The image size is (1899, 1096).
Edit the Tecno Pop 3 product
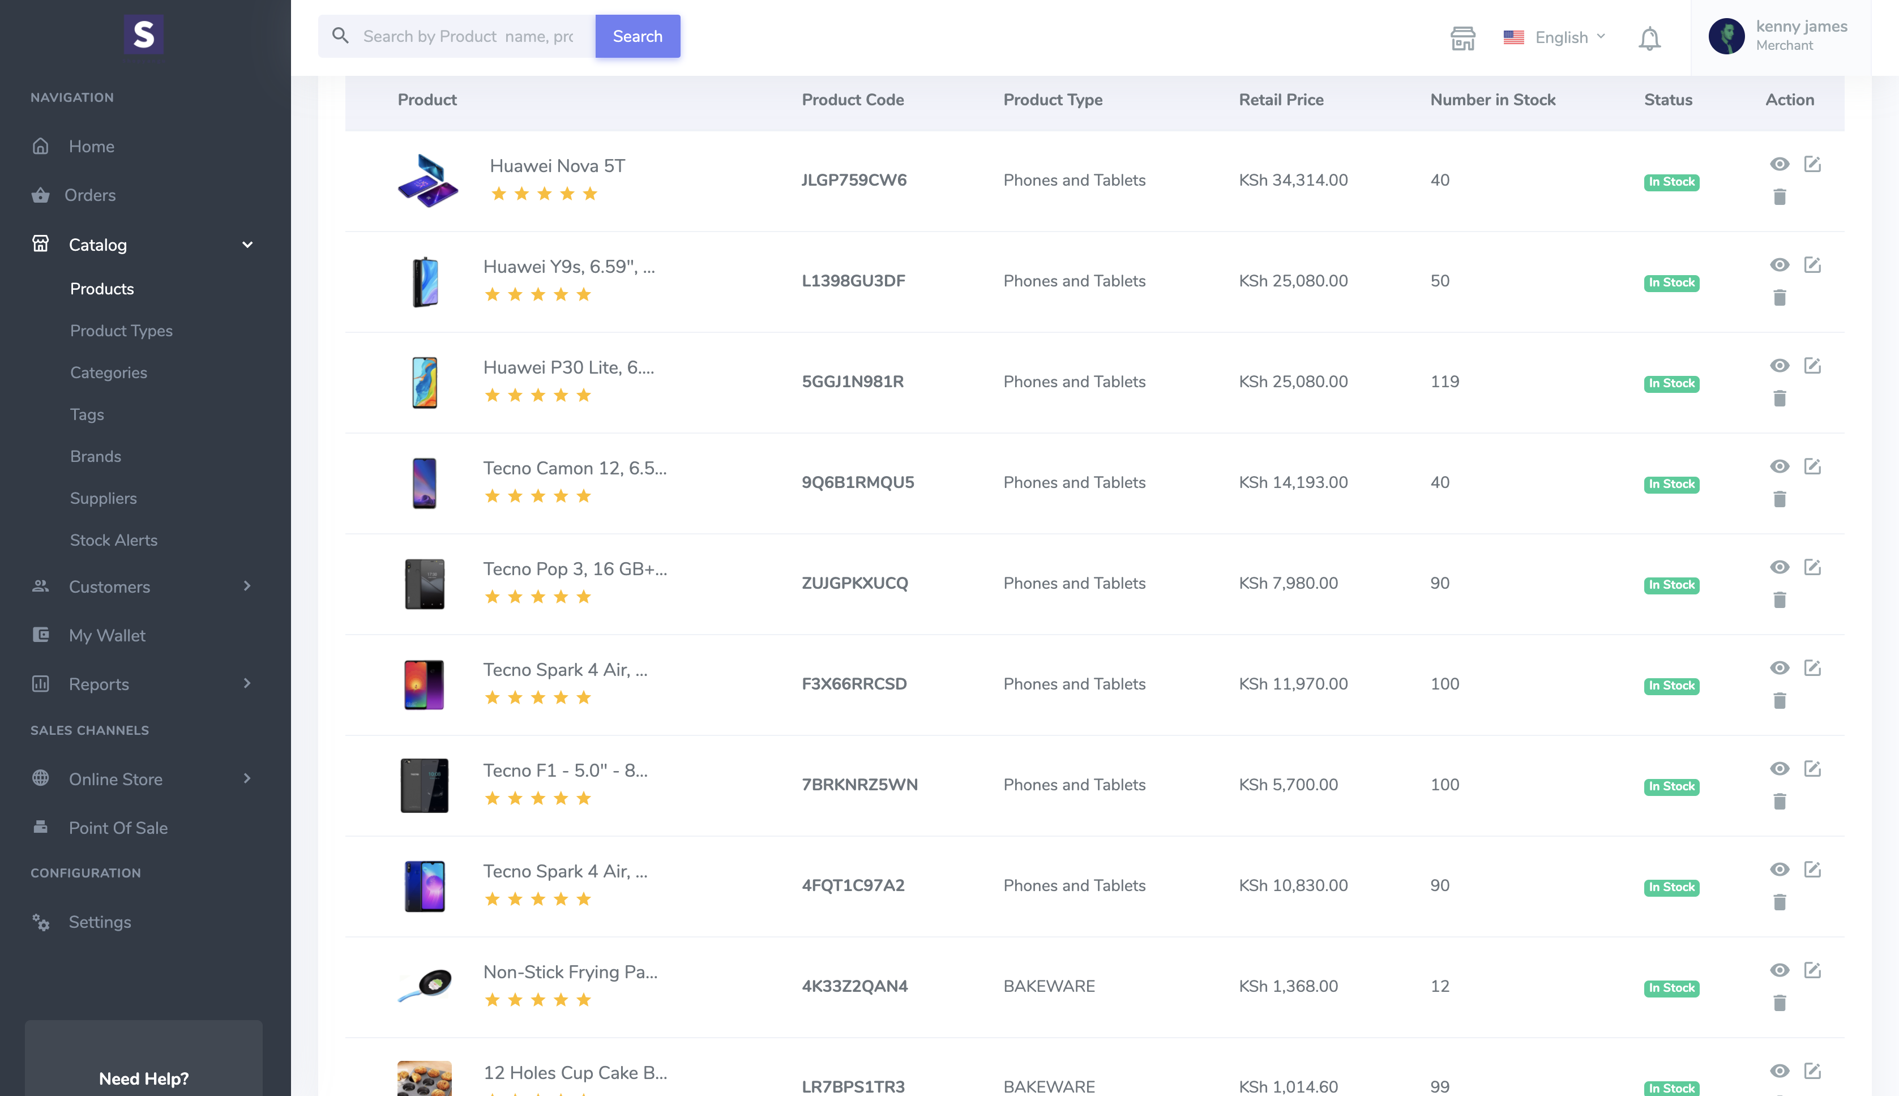tap(1812, 568)
